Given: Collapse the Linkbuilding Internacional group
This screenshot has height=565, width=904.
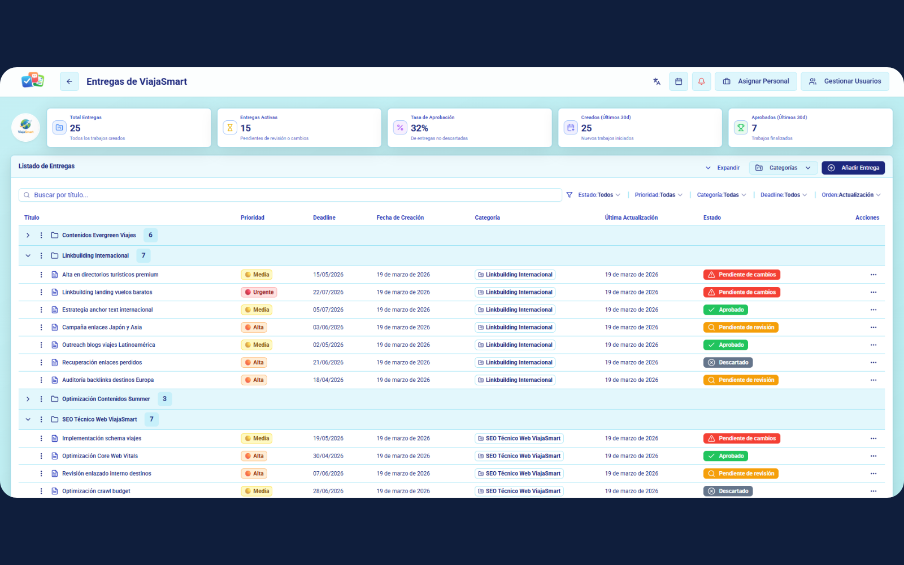Looking at the screenshot, I should click(x=28, y=255).
